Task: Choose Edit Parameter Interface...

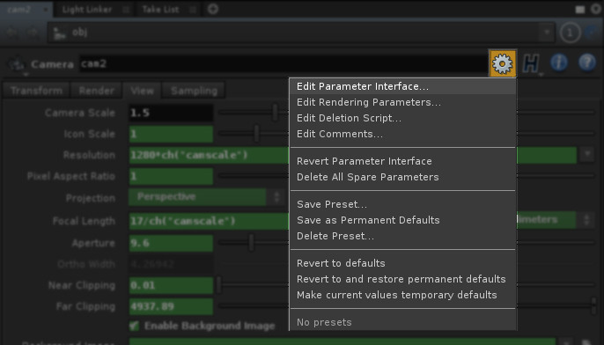Action: point(402,86)
